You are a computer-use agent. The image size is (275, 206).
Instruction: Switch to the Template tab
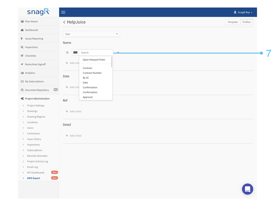[x=233, y=22]
